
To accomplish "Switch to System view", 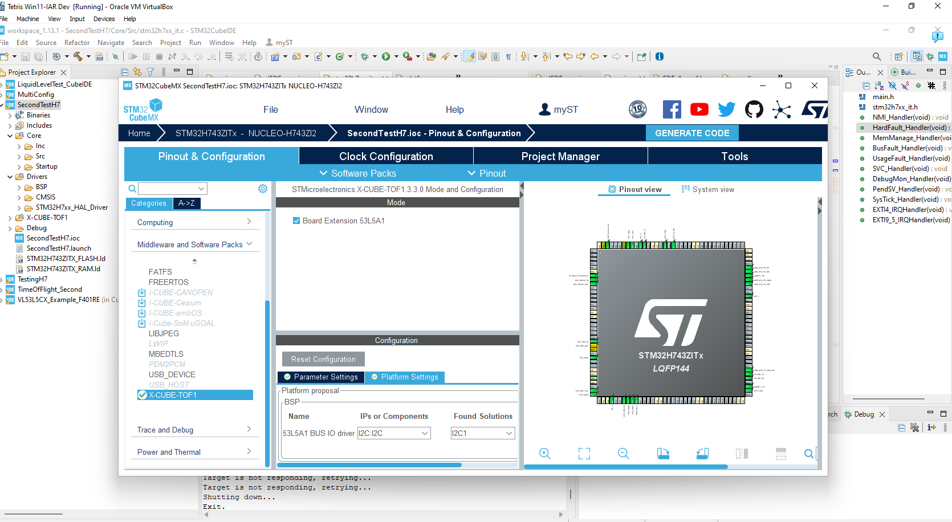I will coord(708,189).
